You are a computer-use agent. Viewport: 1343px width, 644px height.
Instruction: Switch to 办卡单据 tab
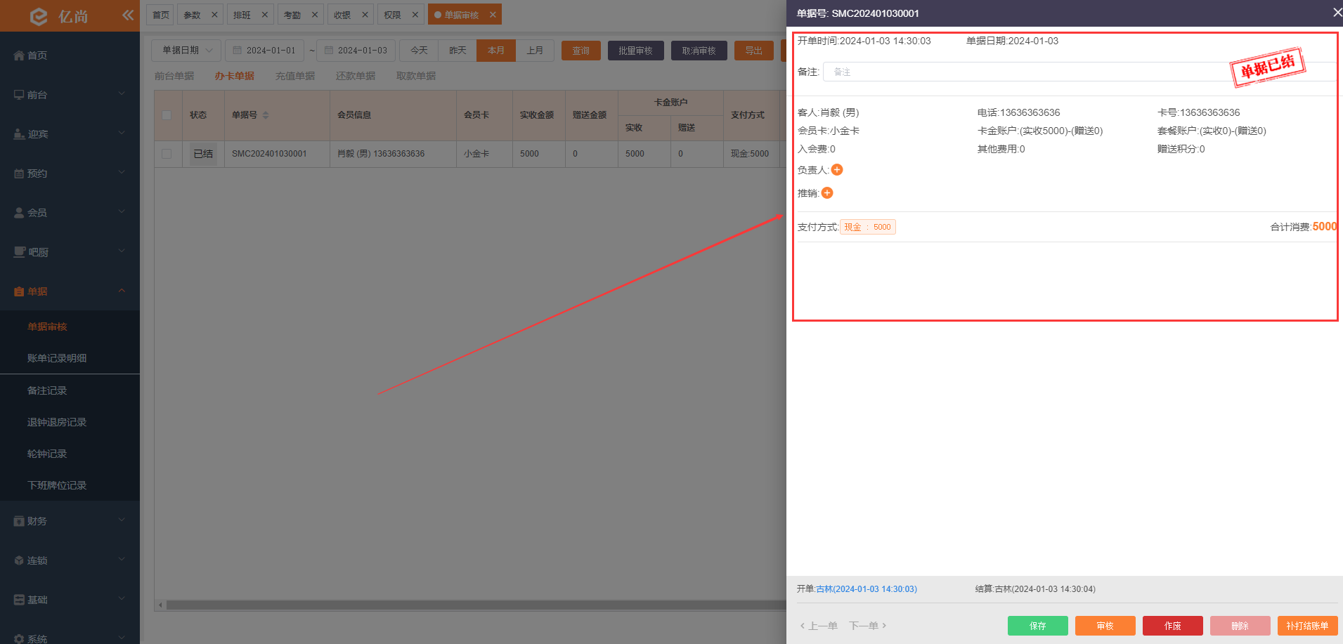(x=235, y=76)
